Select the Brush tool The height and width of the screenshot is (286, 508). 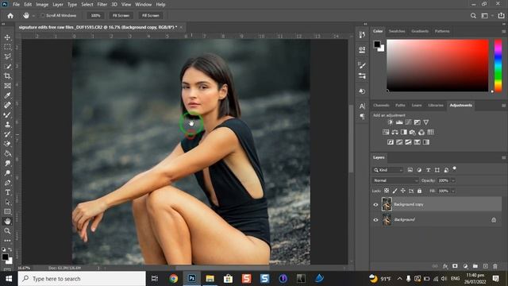click(x=7, y=114)
